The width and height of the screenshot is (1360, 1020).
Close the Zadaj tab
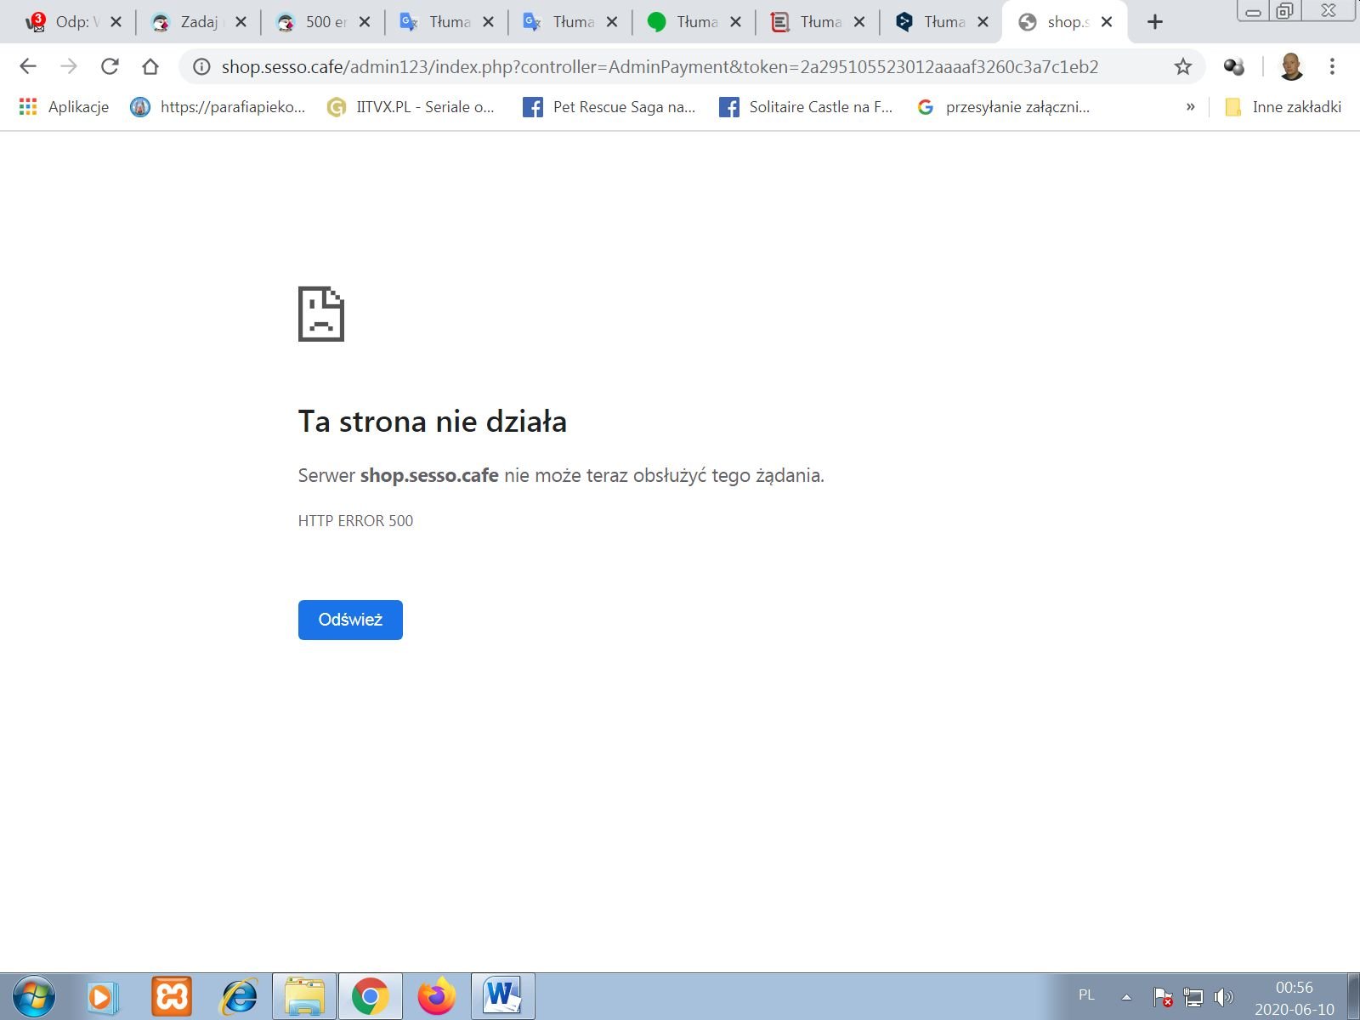pyautogui.click(x=241, y=22)
